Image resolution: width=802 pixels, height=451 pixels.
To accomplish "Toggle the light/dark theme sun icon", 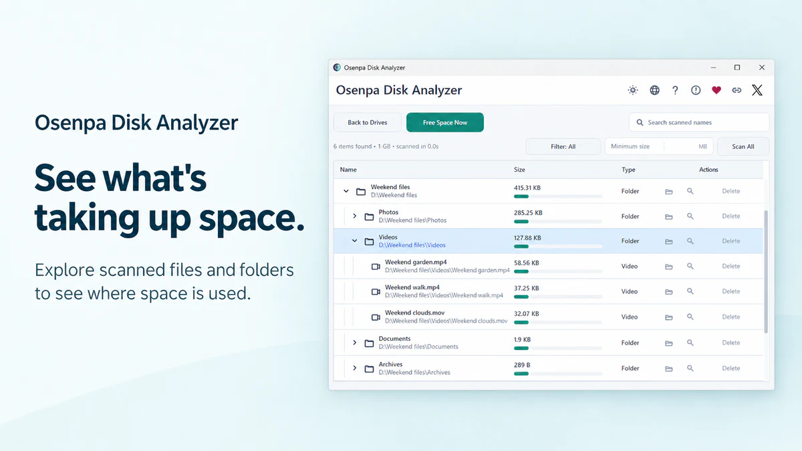I will 633,90.
